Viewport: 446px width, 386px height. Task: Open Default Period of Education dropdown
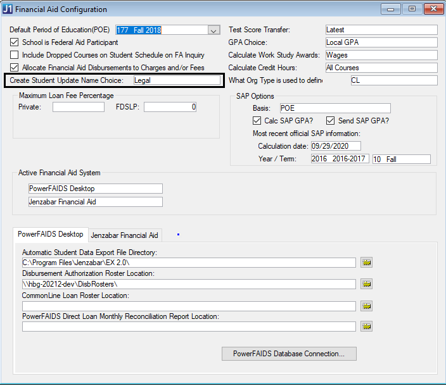pos(213,30)
